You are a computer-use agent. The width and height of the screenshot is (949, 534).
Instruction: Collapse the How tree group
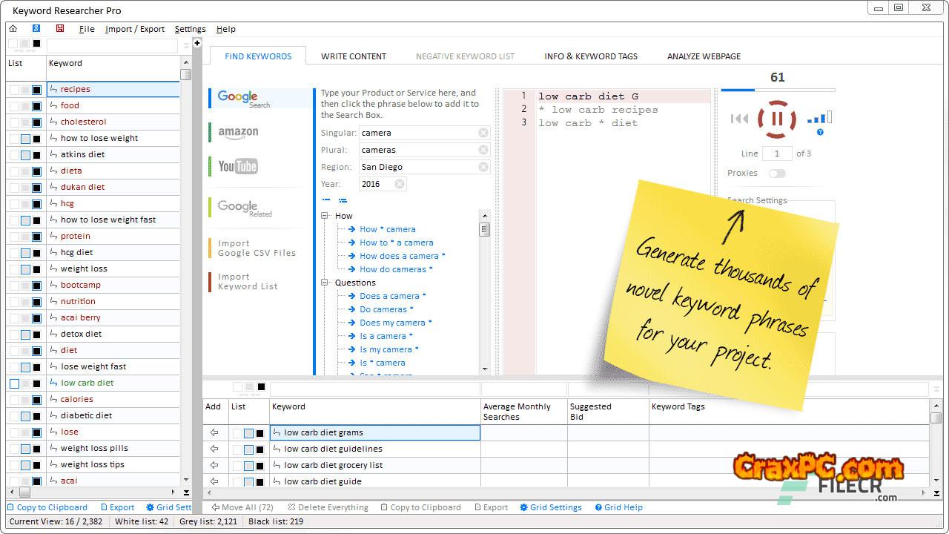(325, 216)
